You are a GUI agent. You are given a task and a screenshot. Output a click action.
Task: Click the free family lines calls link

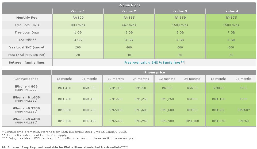pyautogui.click(x=154, y=63)
